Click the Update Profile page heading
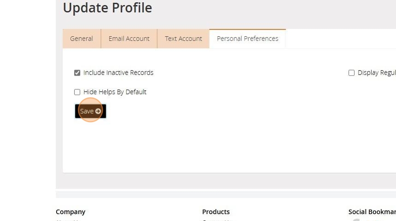396x221 pixels. coord(107,8)
